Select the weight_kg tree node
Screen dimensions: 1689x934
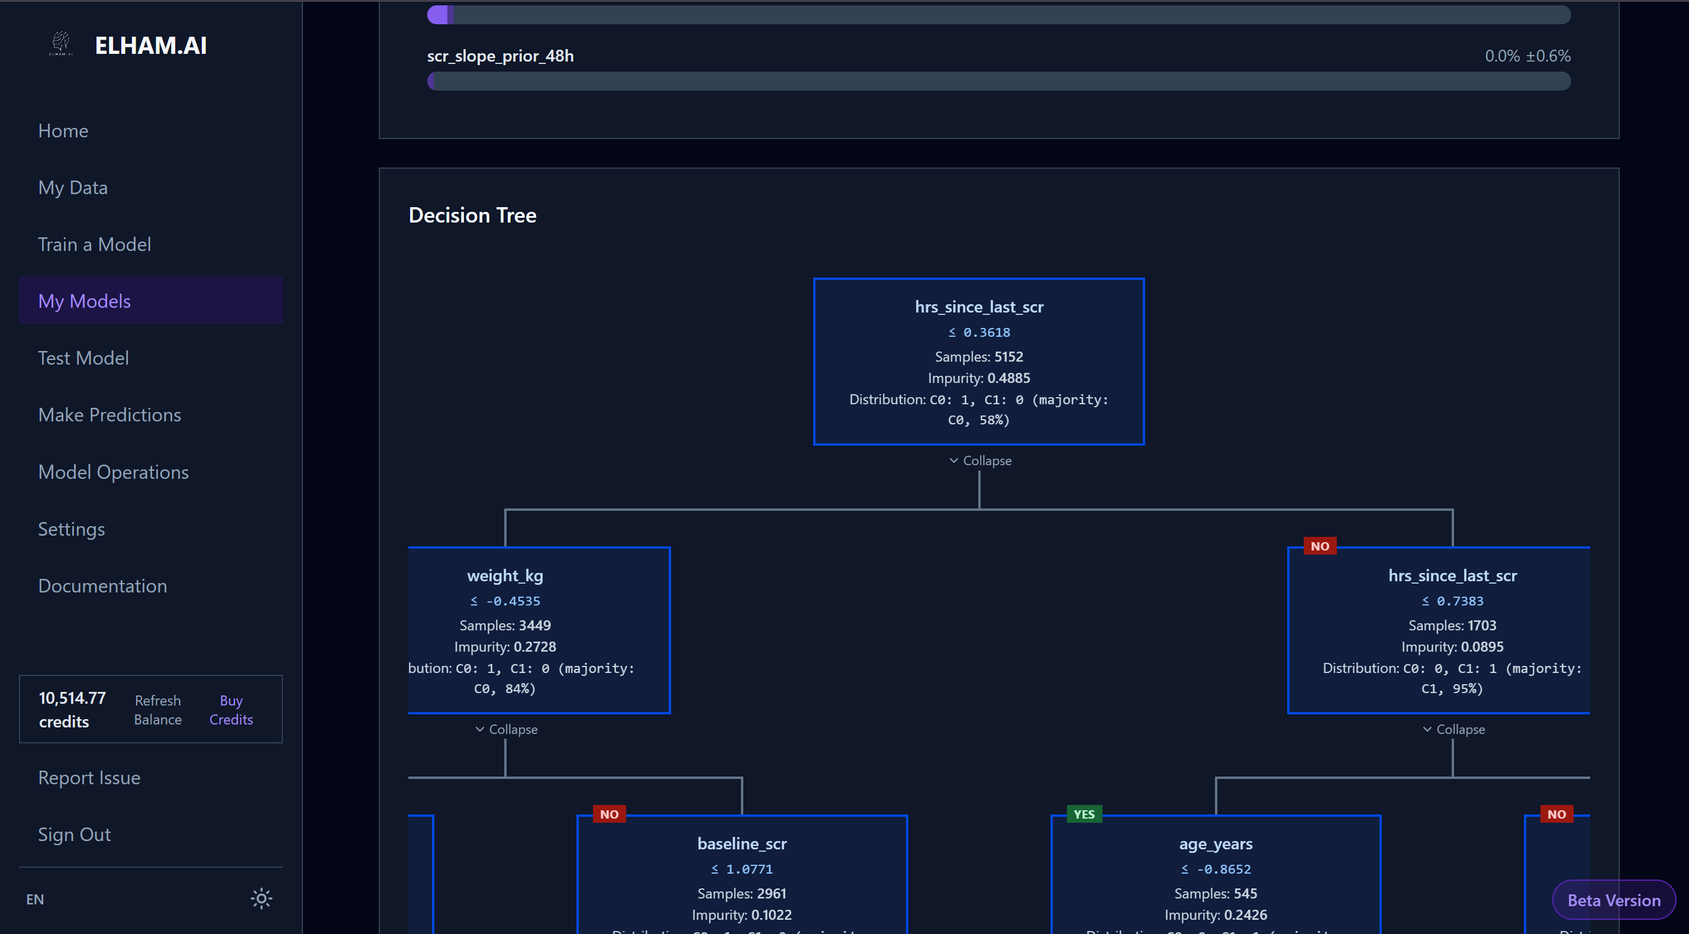pyautogui.click(x=539, y=630)
